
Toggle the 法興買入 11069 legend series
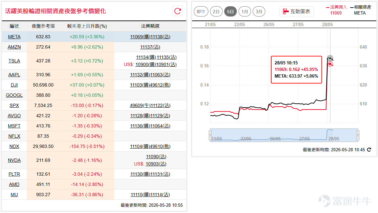336,10
